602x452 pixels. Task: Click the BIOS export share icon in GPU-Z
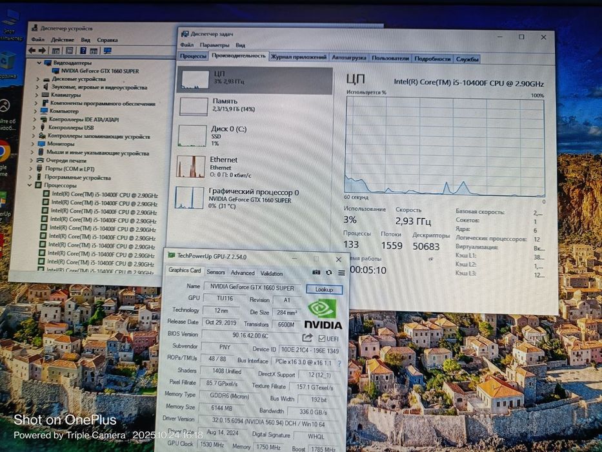307,338
